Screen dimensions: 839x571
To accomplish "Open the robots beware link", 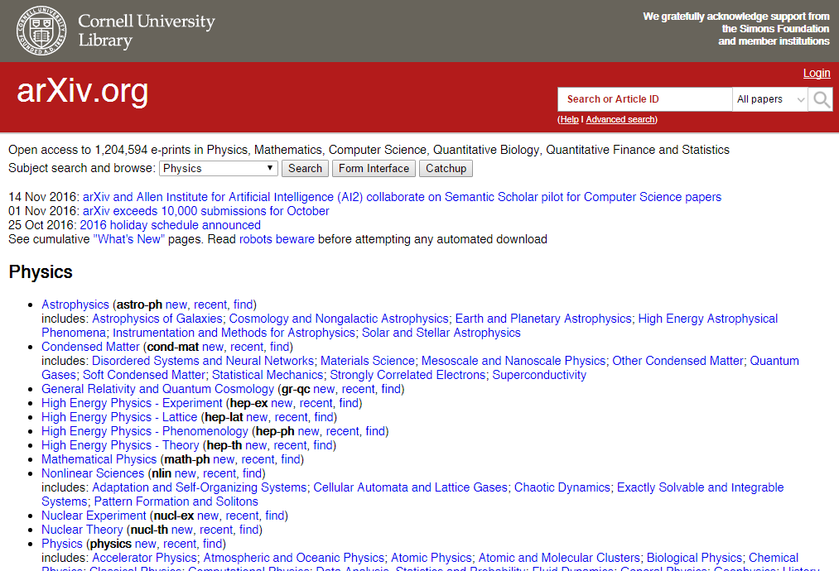I will [277, 239].
